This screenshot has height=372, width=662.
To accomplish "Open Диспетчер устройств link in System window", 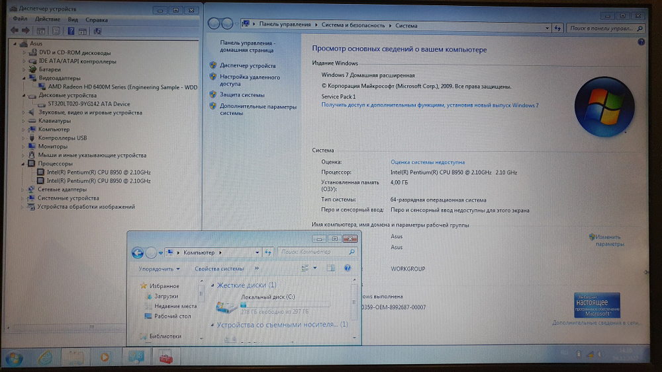I will pyautogui.click(x=248, y=65).
